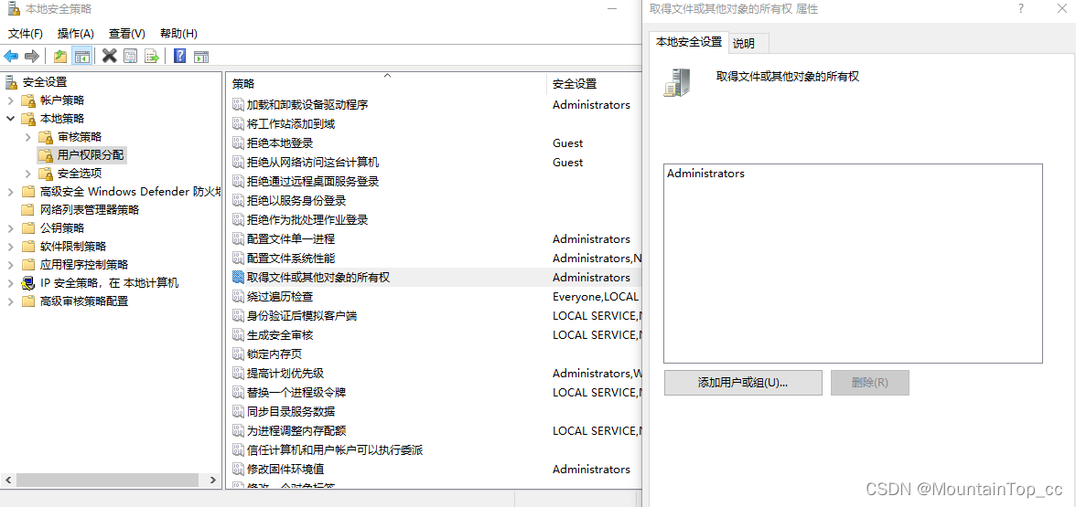
Task: Collapse the 本地策略 tree node
Action: (10, 119)
